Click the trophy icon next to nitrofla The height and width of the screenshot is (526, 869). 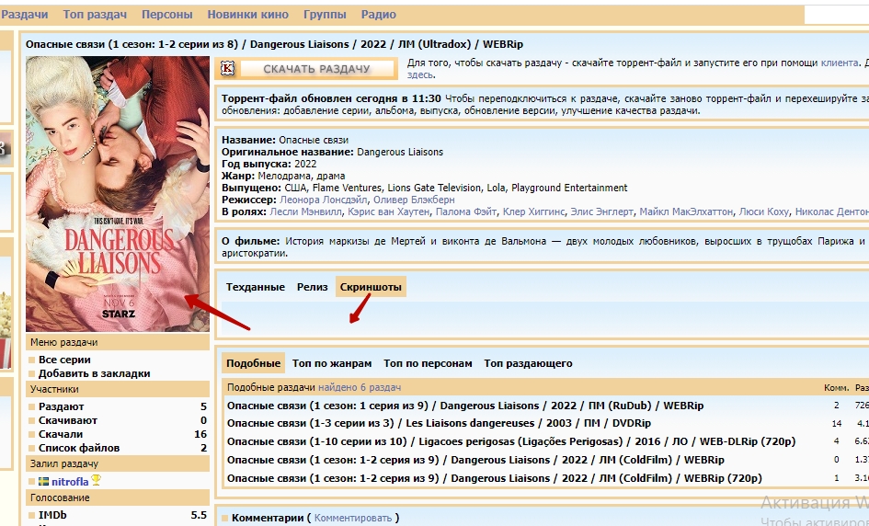96,480
